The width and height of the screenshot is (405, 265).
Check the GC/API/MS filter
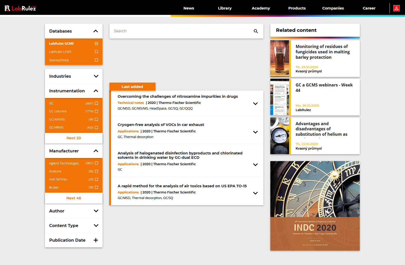[x=96, y=119]
